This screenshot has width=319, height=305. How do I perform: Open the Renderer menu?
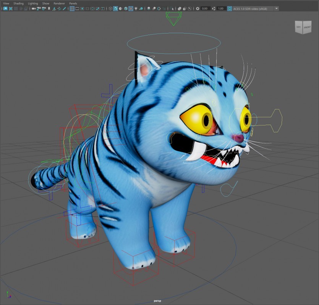59,3
